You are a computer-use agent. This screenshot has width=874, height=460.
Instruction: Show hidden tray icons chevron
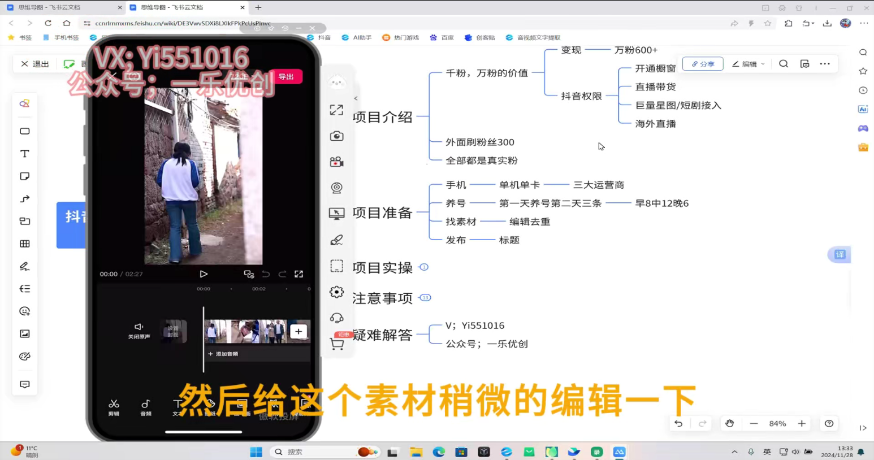[x=734, y=452]
